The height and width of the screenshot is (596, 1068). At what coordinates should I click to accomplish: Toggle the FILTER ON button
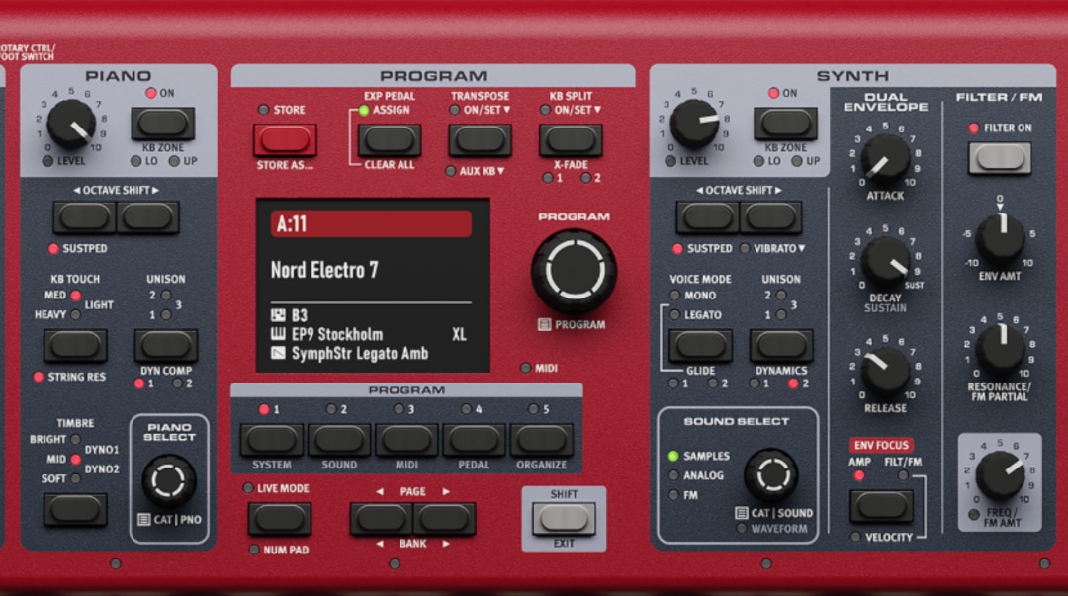1000,158
